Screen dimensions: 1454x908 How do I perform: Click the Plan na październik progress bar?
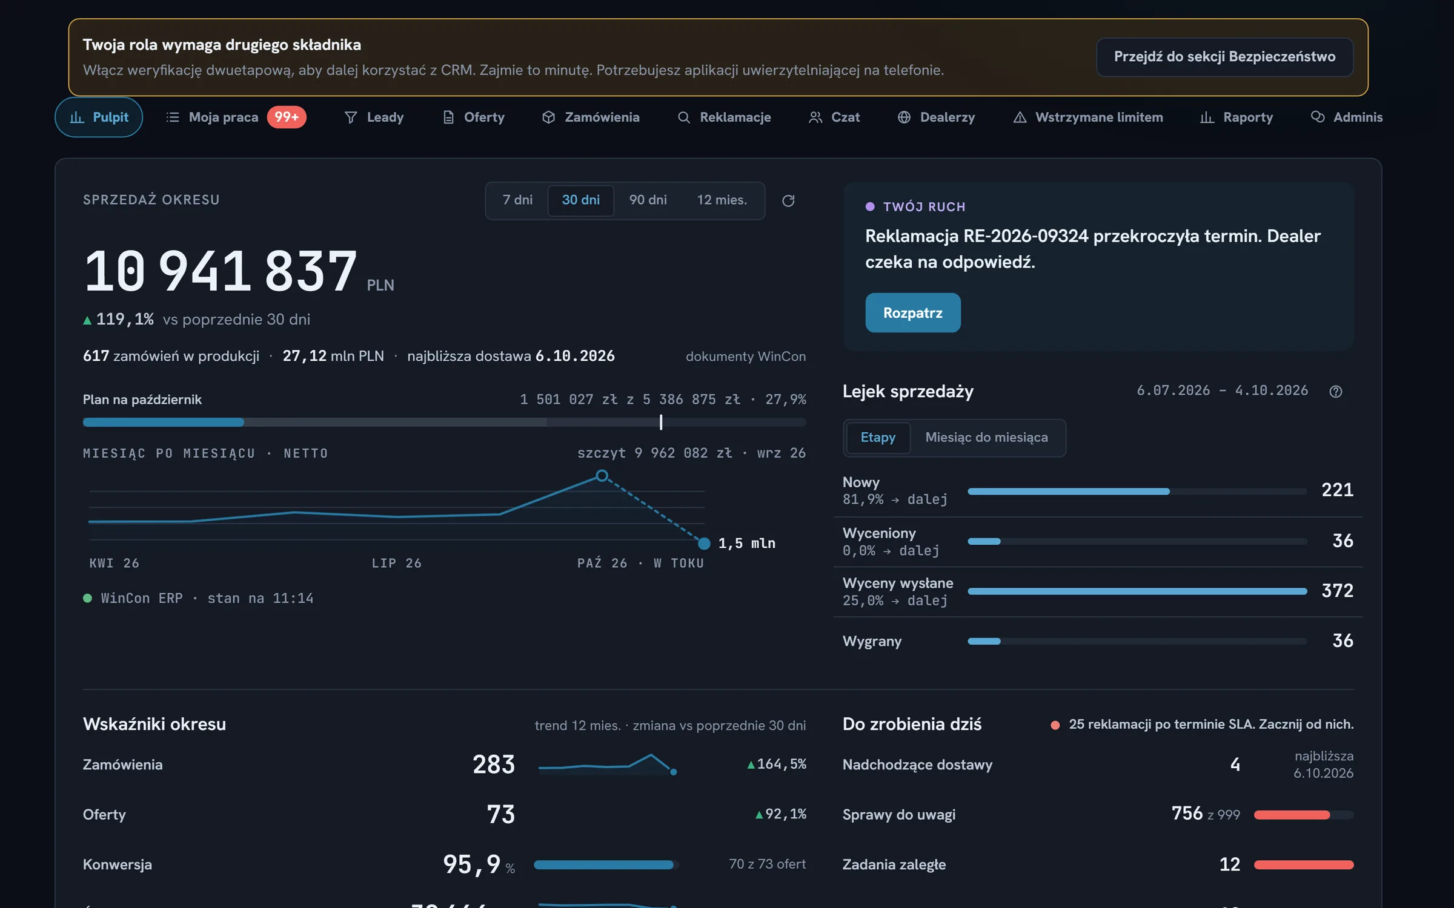[x=444, y=423]
